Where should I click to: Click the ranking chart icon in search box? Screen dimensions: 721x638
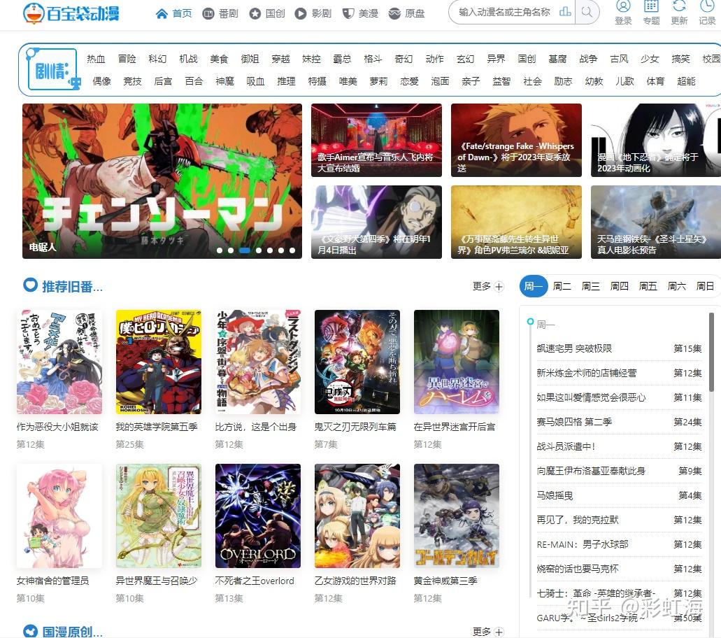pos(565,12)
